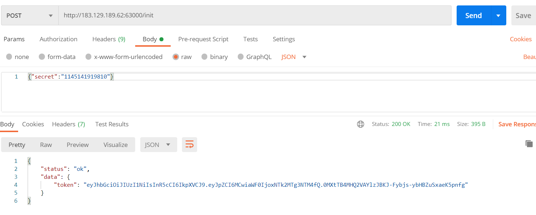536x215 pixels.
Task: Click the request URL field
Action: [255, 16]
